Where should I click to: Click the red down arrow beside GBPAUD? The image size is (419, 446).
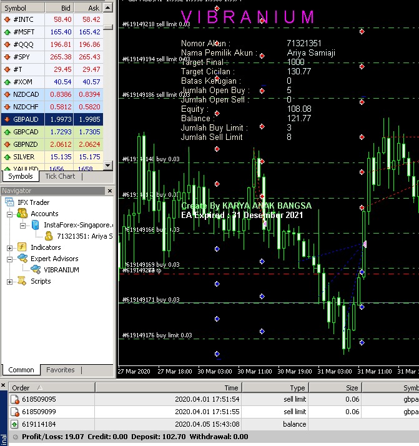[x=6, y=119]
